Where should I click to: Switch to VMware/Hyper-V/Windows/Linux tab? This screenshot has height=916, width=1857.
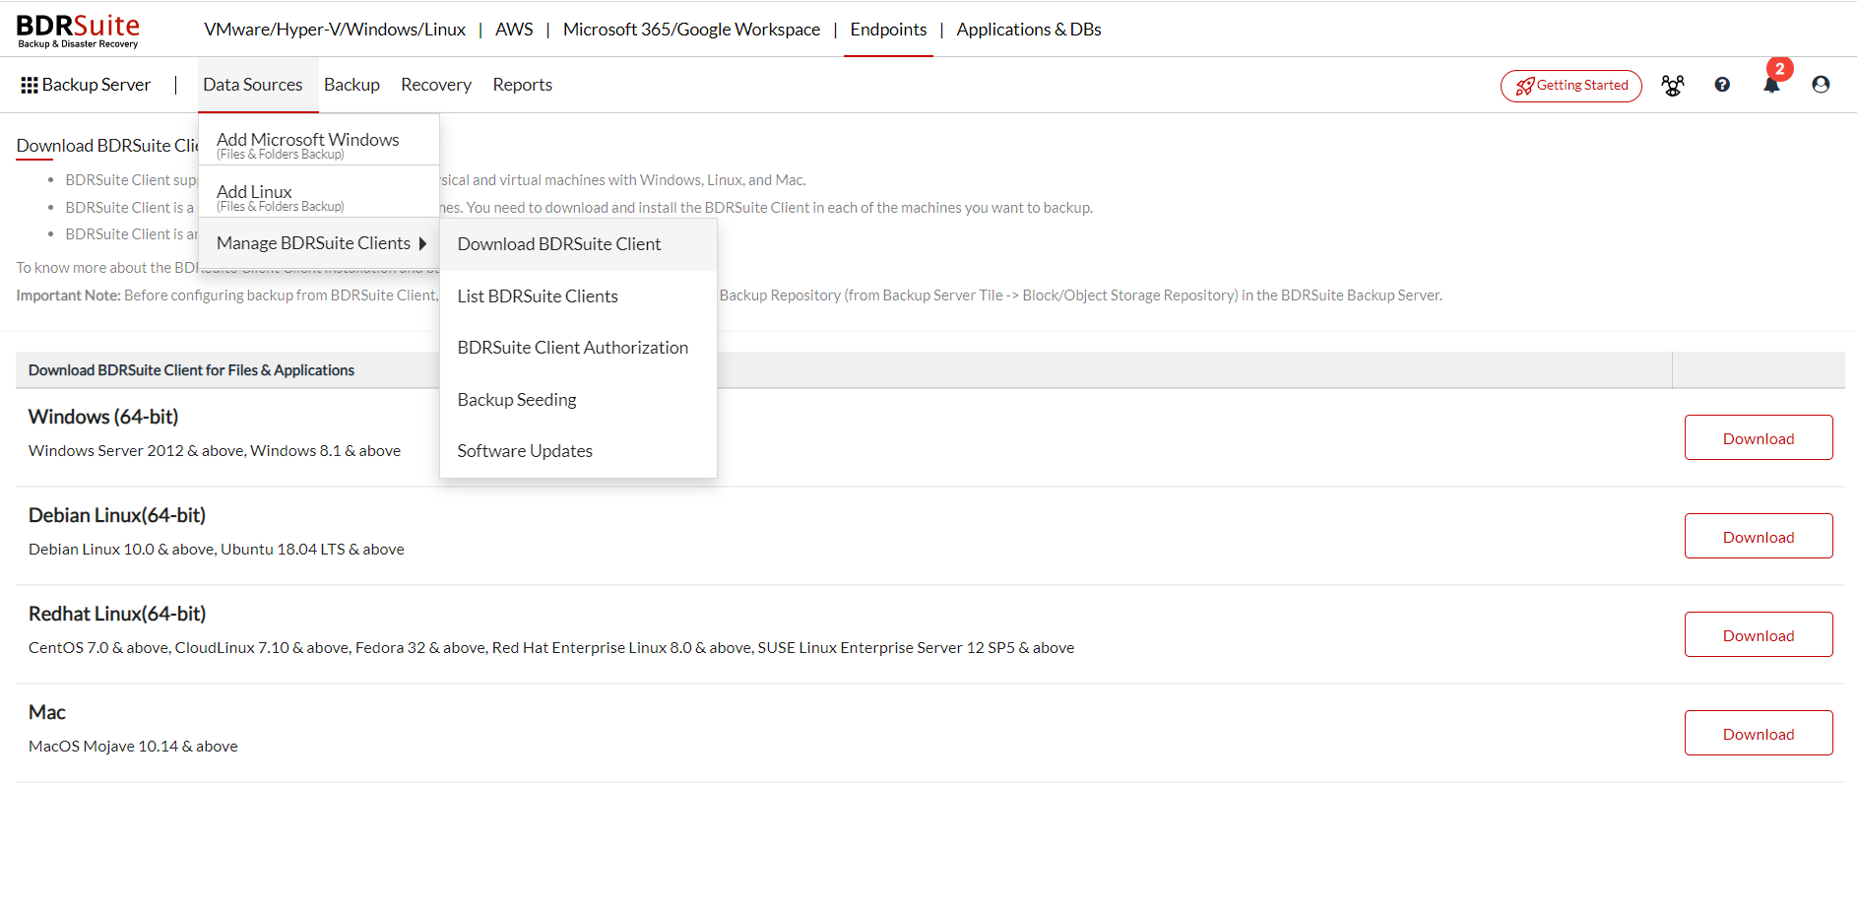[335, 30]
